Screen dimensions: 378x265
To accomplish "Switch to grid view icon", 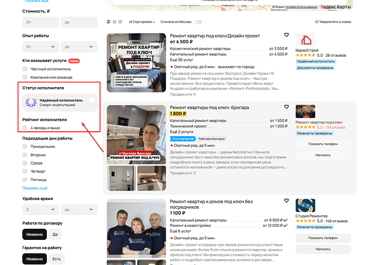I will point(115,22).
